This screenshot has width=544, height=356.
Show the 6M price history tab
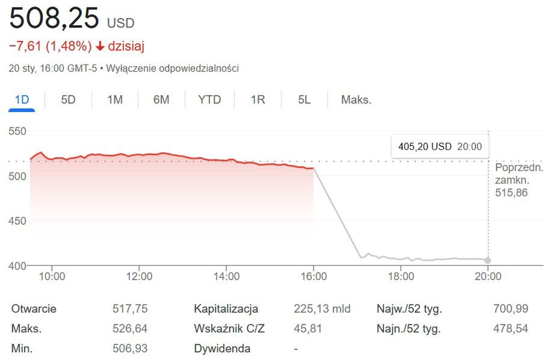click(x=161, y=99)
